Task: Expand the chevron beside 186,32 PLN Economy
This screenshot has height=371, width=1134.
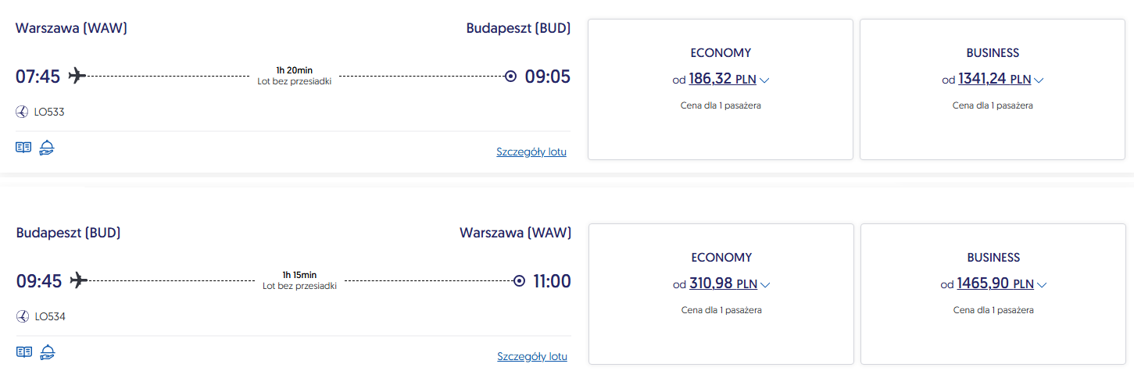Action: (764, 80)
